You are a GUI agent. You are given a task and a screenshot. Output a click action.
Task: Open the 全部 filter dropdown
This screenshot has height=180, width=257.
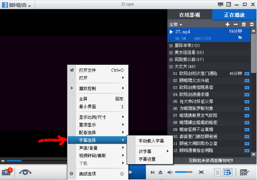(x=176, y=24)
